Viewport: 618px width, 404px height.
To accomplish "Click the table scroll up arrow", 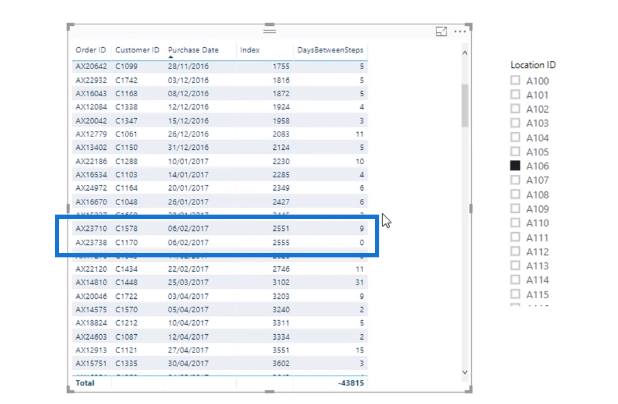I will tap(465, 53).
